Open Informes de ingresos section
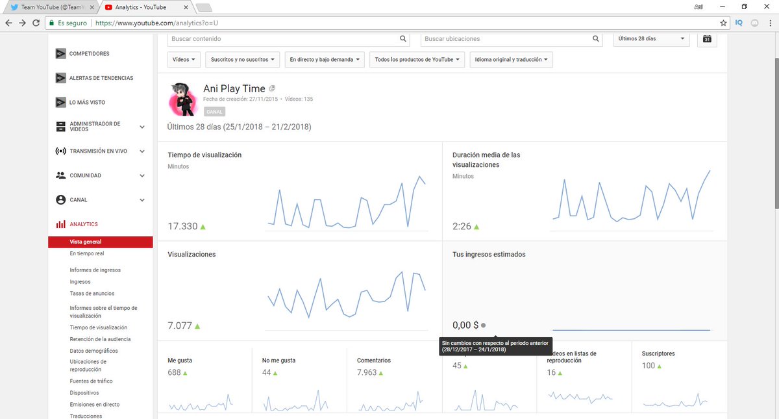Screen dimensions: 779x419 click(95, 270)
